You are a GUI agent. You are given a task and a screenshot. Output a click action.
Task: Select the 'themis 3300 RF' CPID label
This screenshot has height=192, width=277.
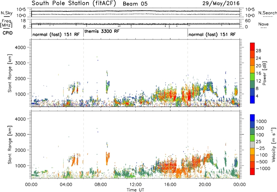(x=102, y=31)
